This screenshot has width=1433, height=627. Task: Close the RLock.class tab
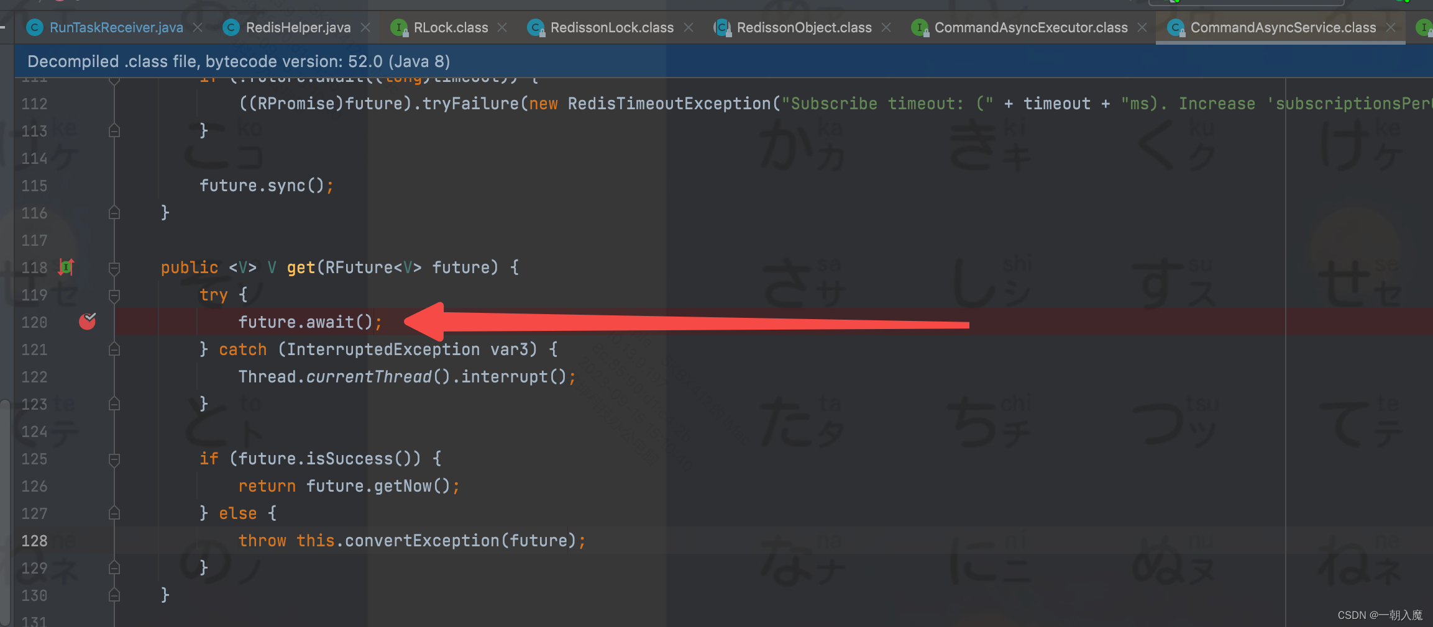tap(502, 27)
